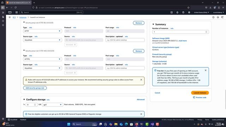
Task: Adjust the root volume size stepper
Action: [35, 104]
